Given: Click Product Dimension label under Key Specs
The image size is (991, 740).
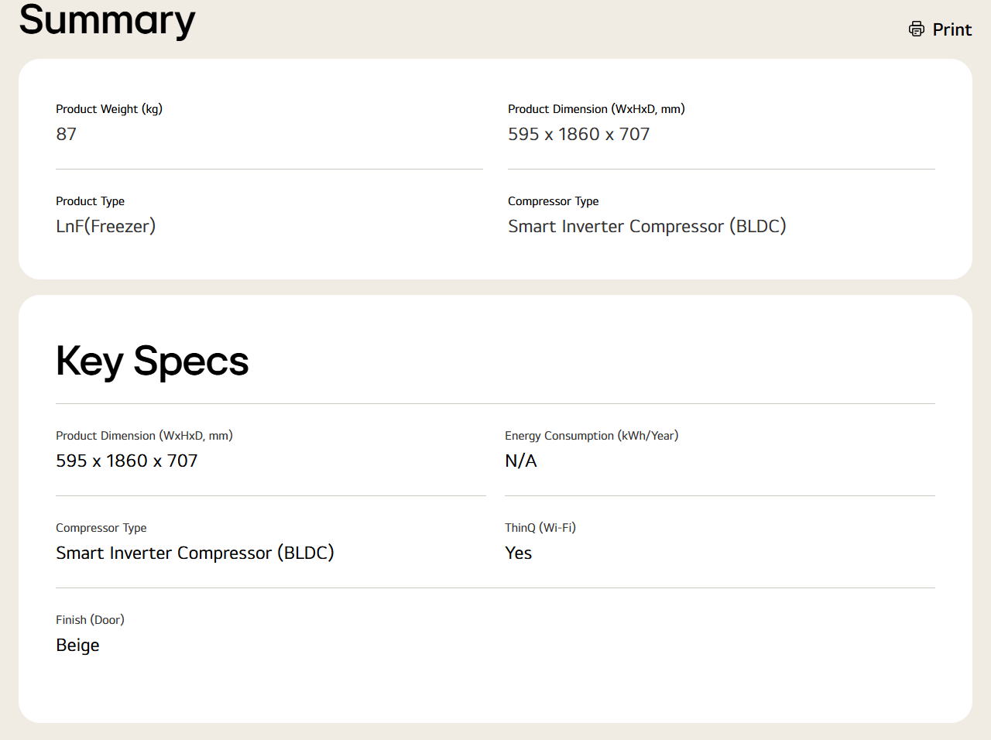Looking at the screenshot, I should click(144, 436).
